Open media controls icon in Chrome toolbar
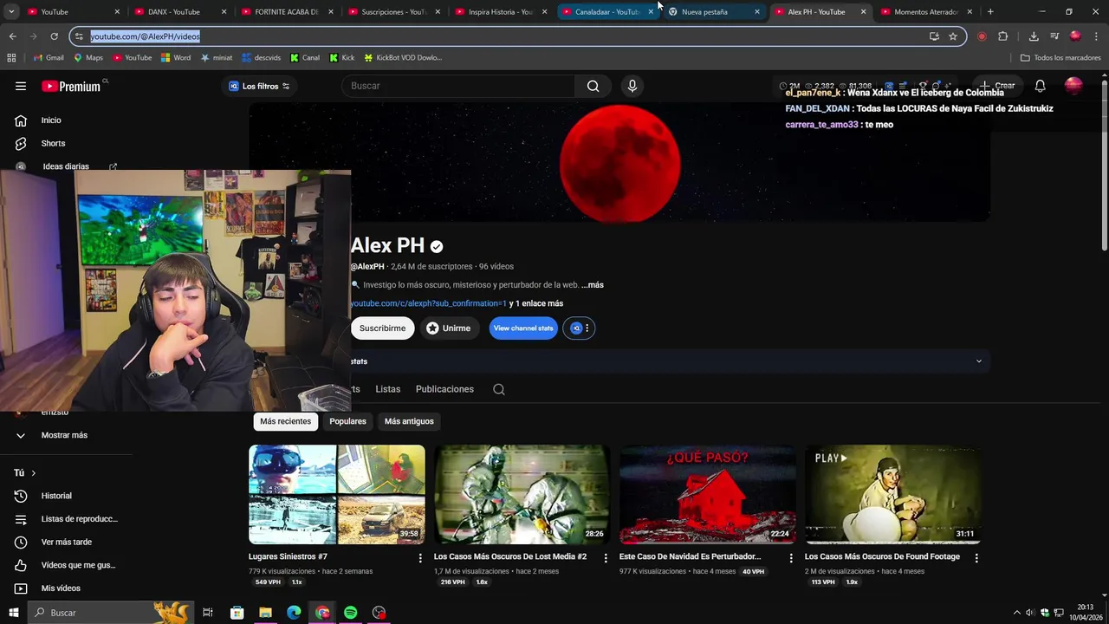The width and height of the screenshot is (1109, 624). 1054,36
